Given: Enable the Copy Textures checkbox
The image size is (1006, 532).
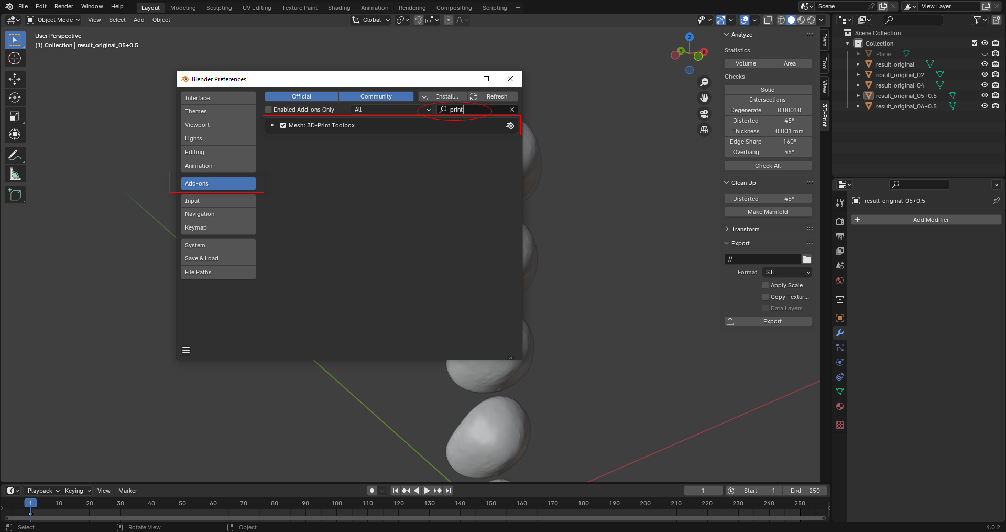Looking at the screenshot, I should point(766,297).
